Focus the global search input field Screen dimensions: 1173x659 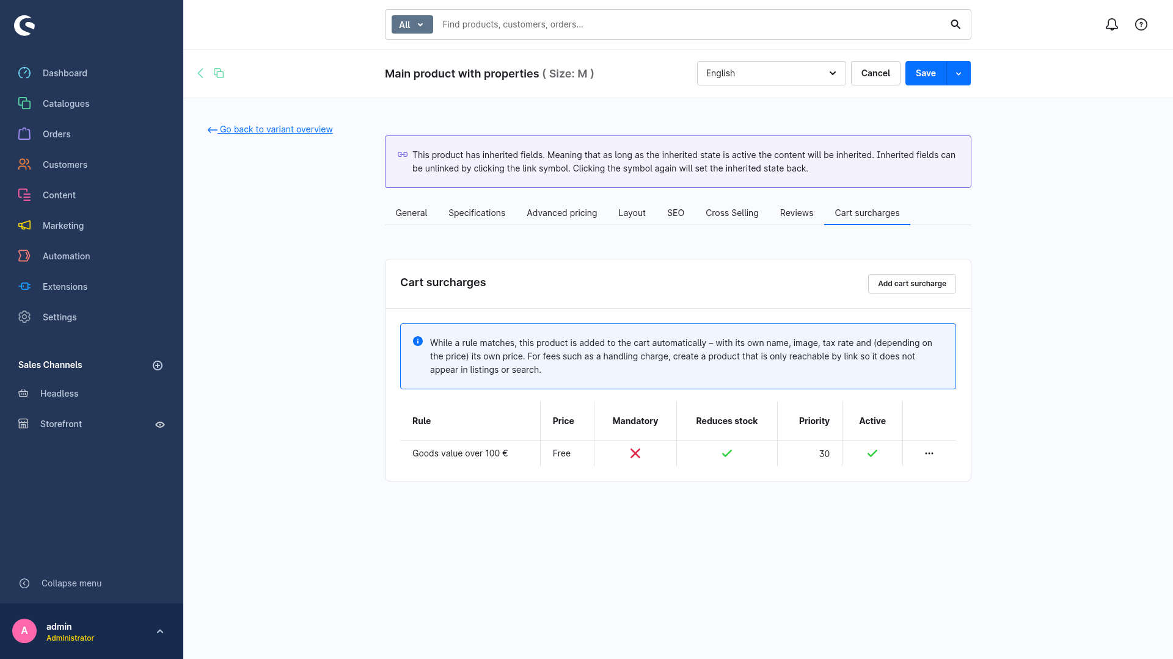click(690, 24)
